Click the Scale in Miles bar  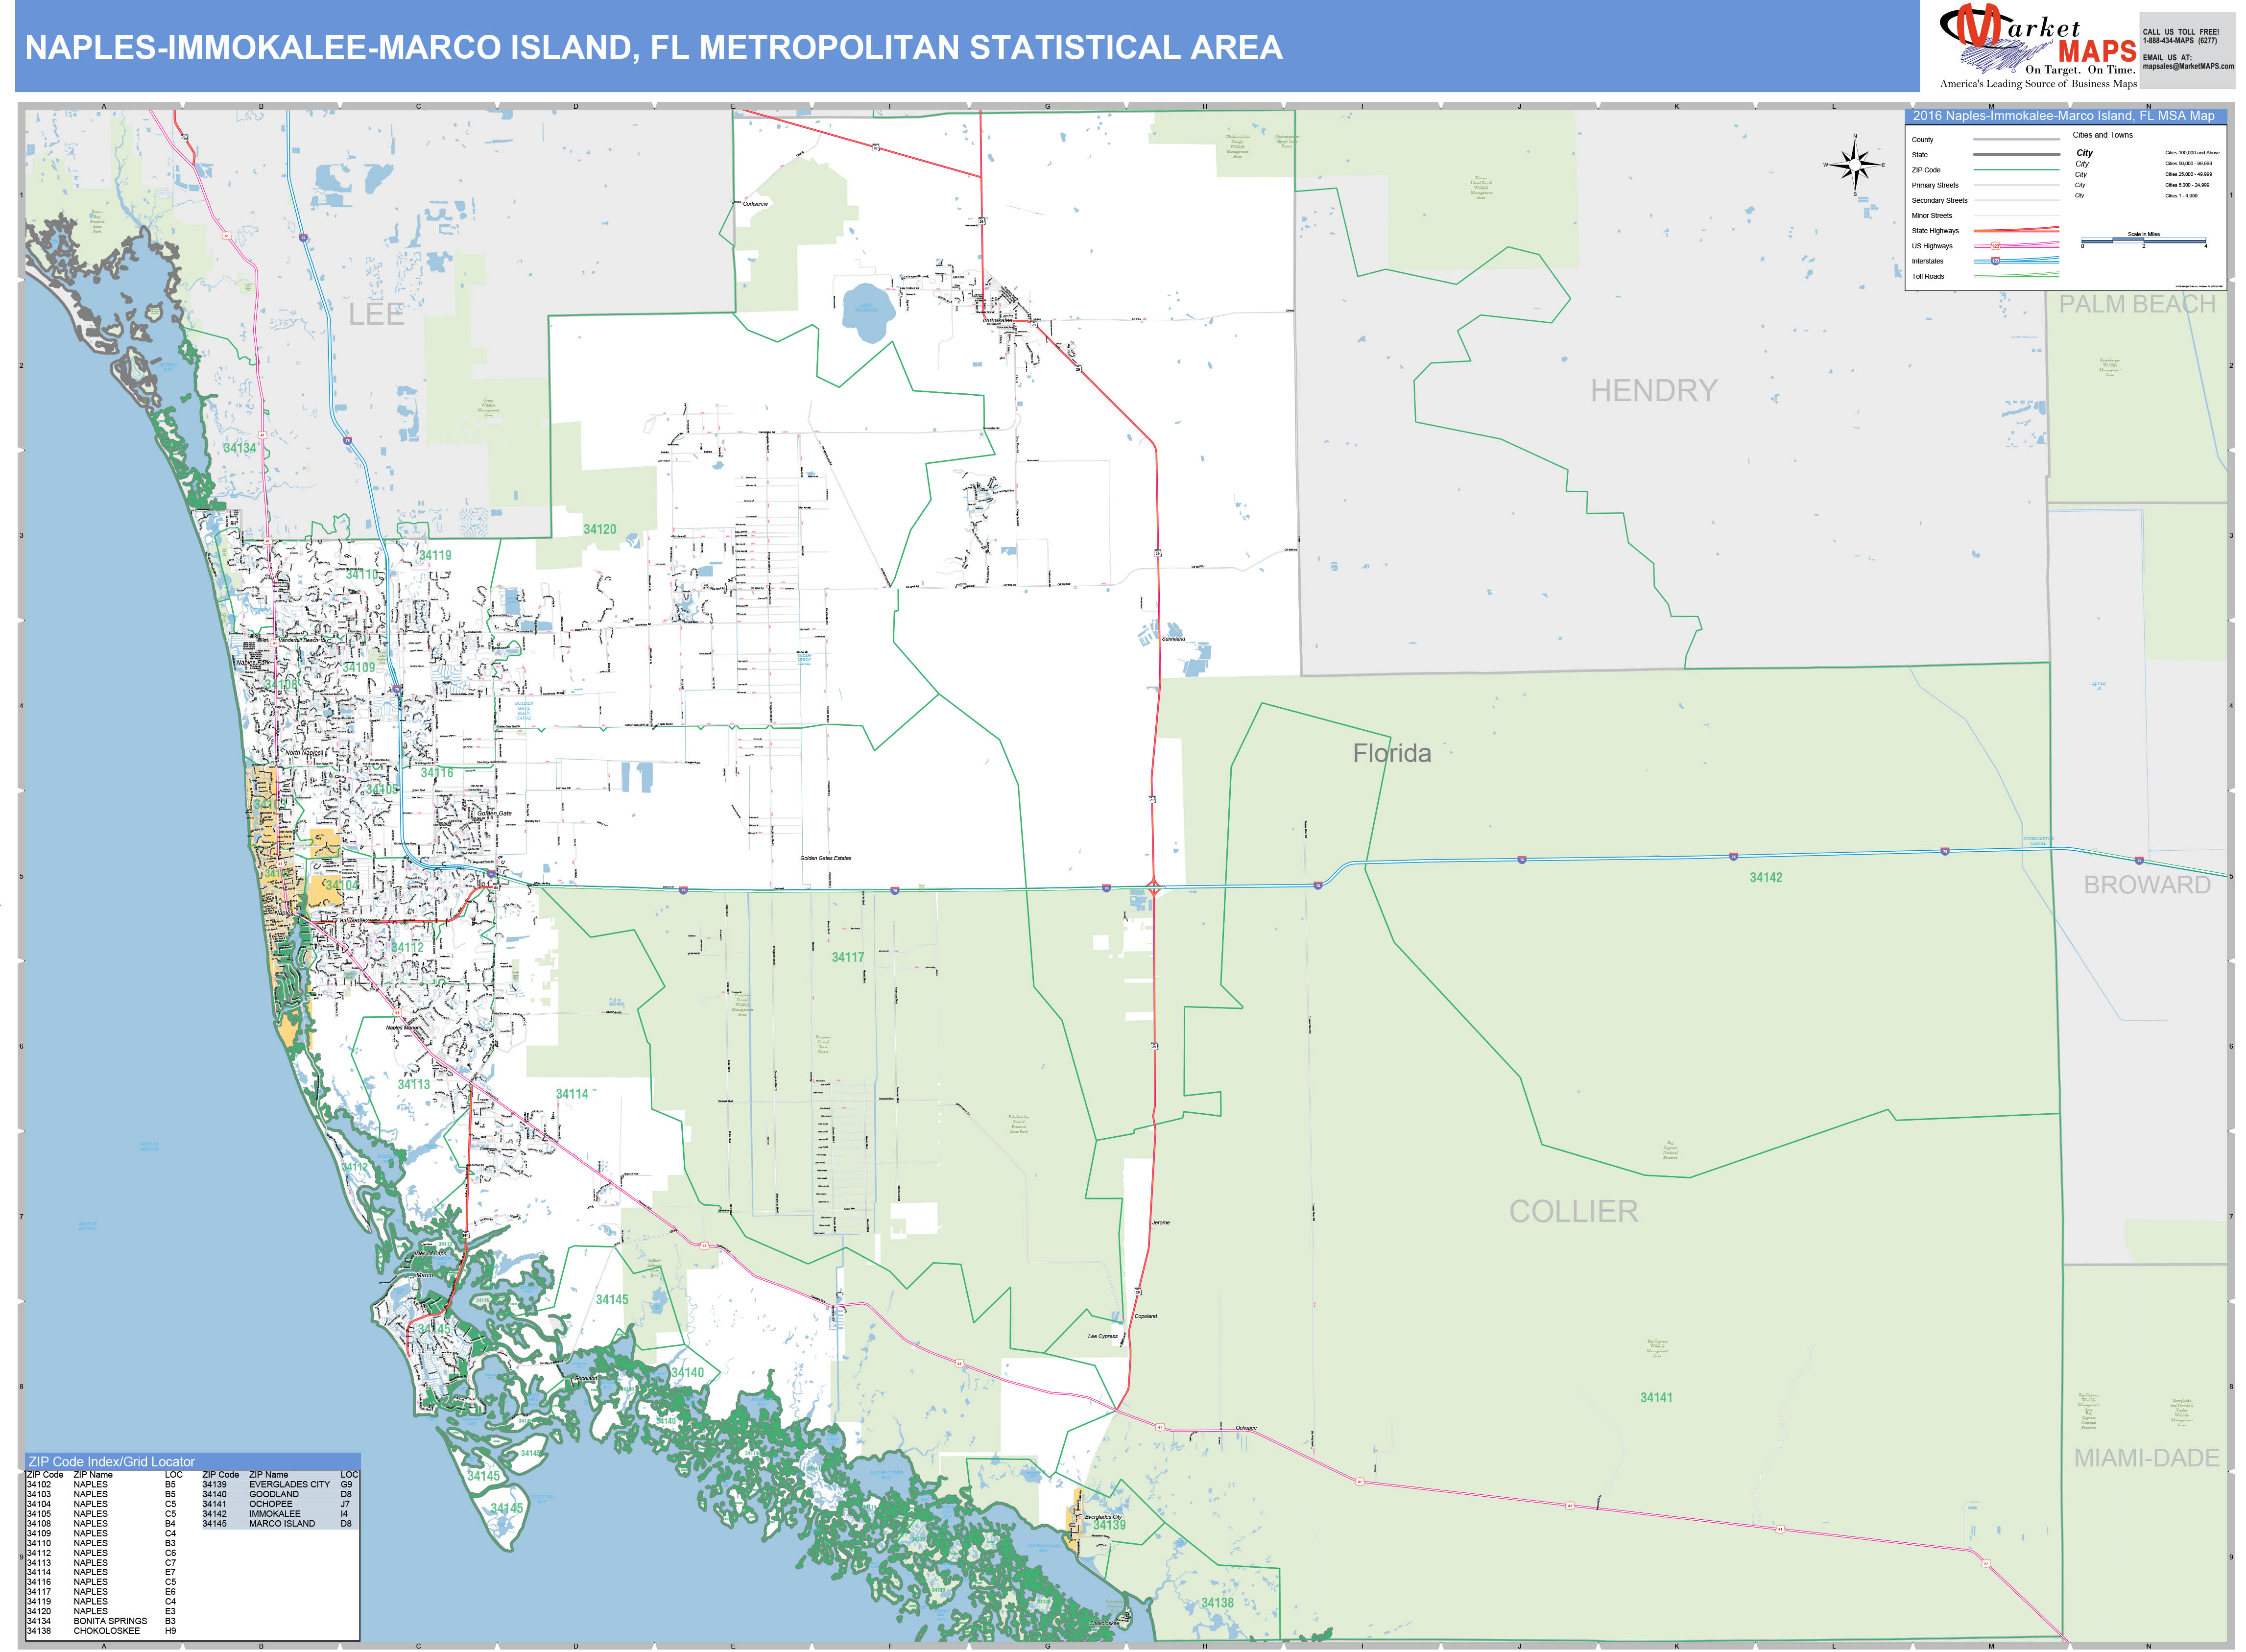pos(2143,241)
